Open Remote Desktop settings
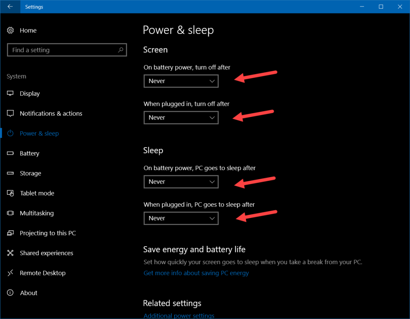410x319 pixels. (43, 273)
